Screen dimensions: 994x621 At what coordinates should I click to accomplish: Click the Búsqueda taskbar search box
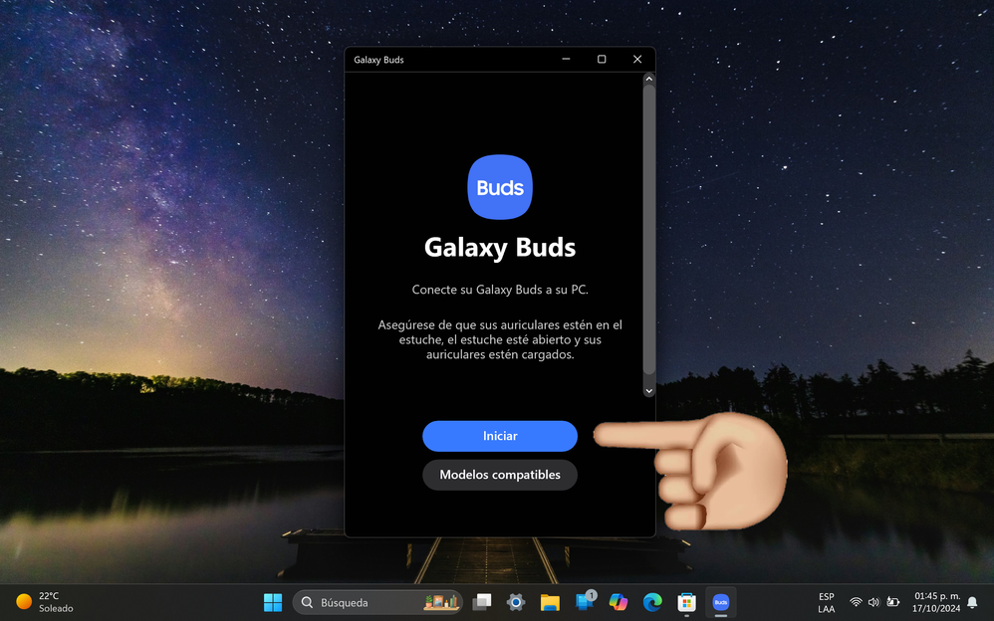pos(377,602)
